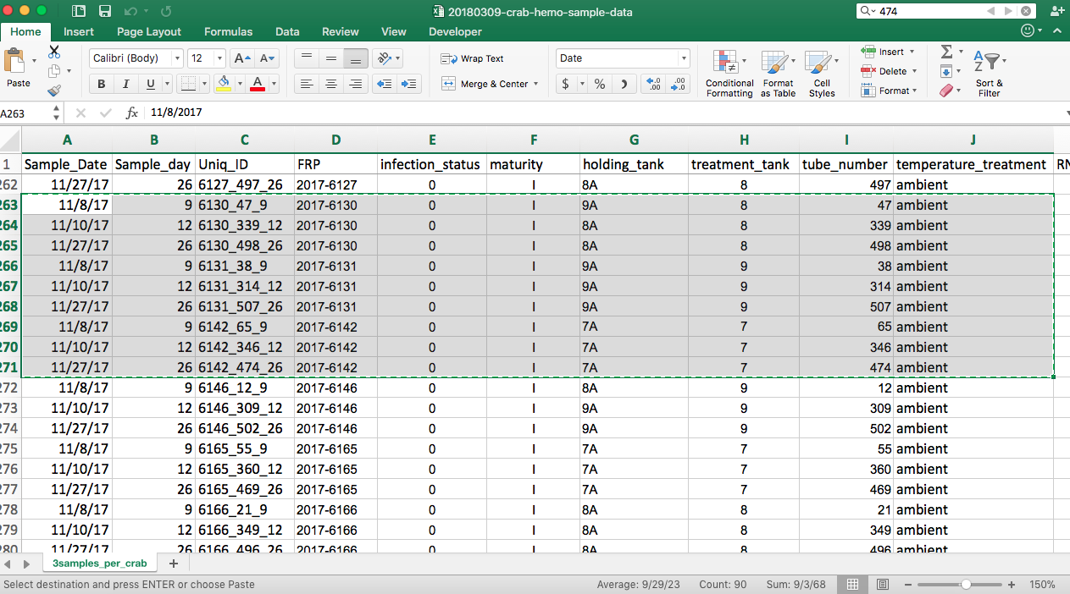Open Conditional Formatting
Screen dimensions: 1070x594
[729, 73]
